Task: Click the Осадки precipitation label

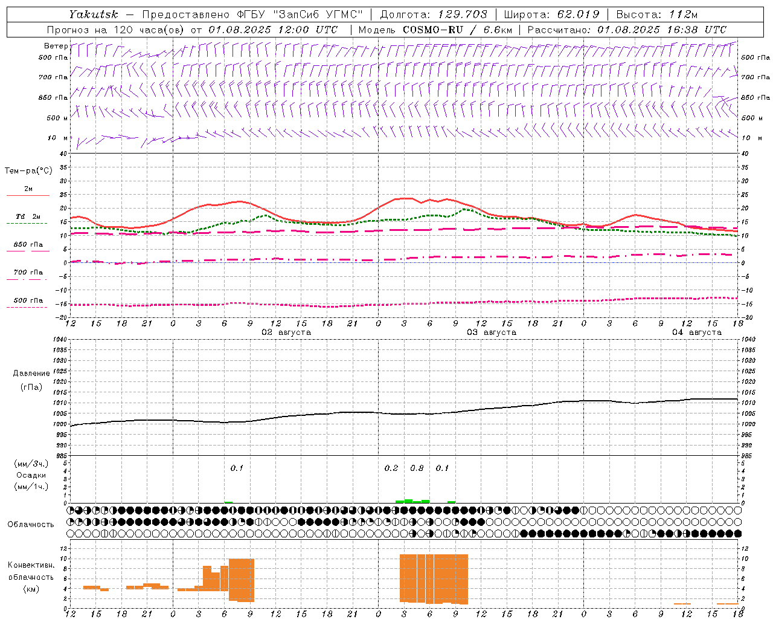Action: click(x=31, y=475)
